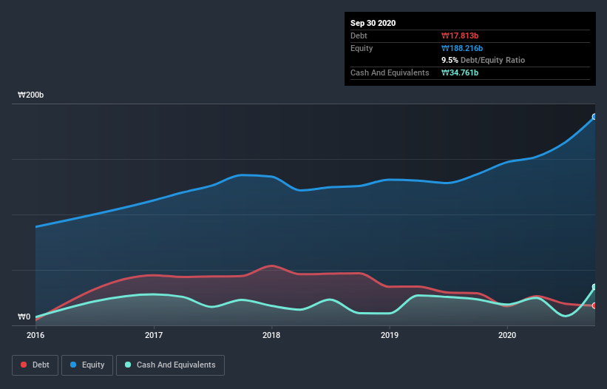This screenshot has height=389, width=607.
Task: Click Cash And Equivalents label in tooltip
Action: [390, 72]
